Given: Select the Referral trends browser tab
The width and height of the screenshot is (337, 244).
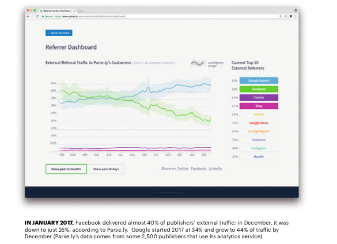Looking at the screenshot, I should (x=57, y=11).
